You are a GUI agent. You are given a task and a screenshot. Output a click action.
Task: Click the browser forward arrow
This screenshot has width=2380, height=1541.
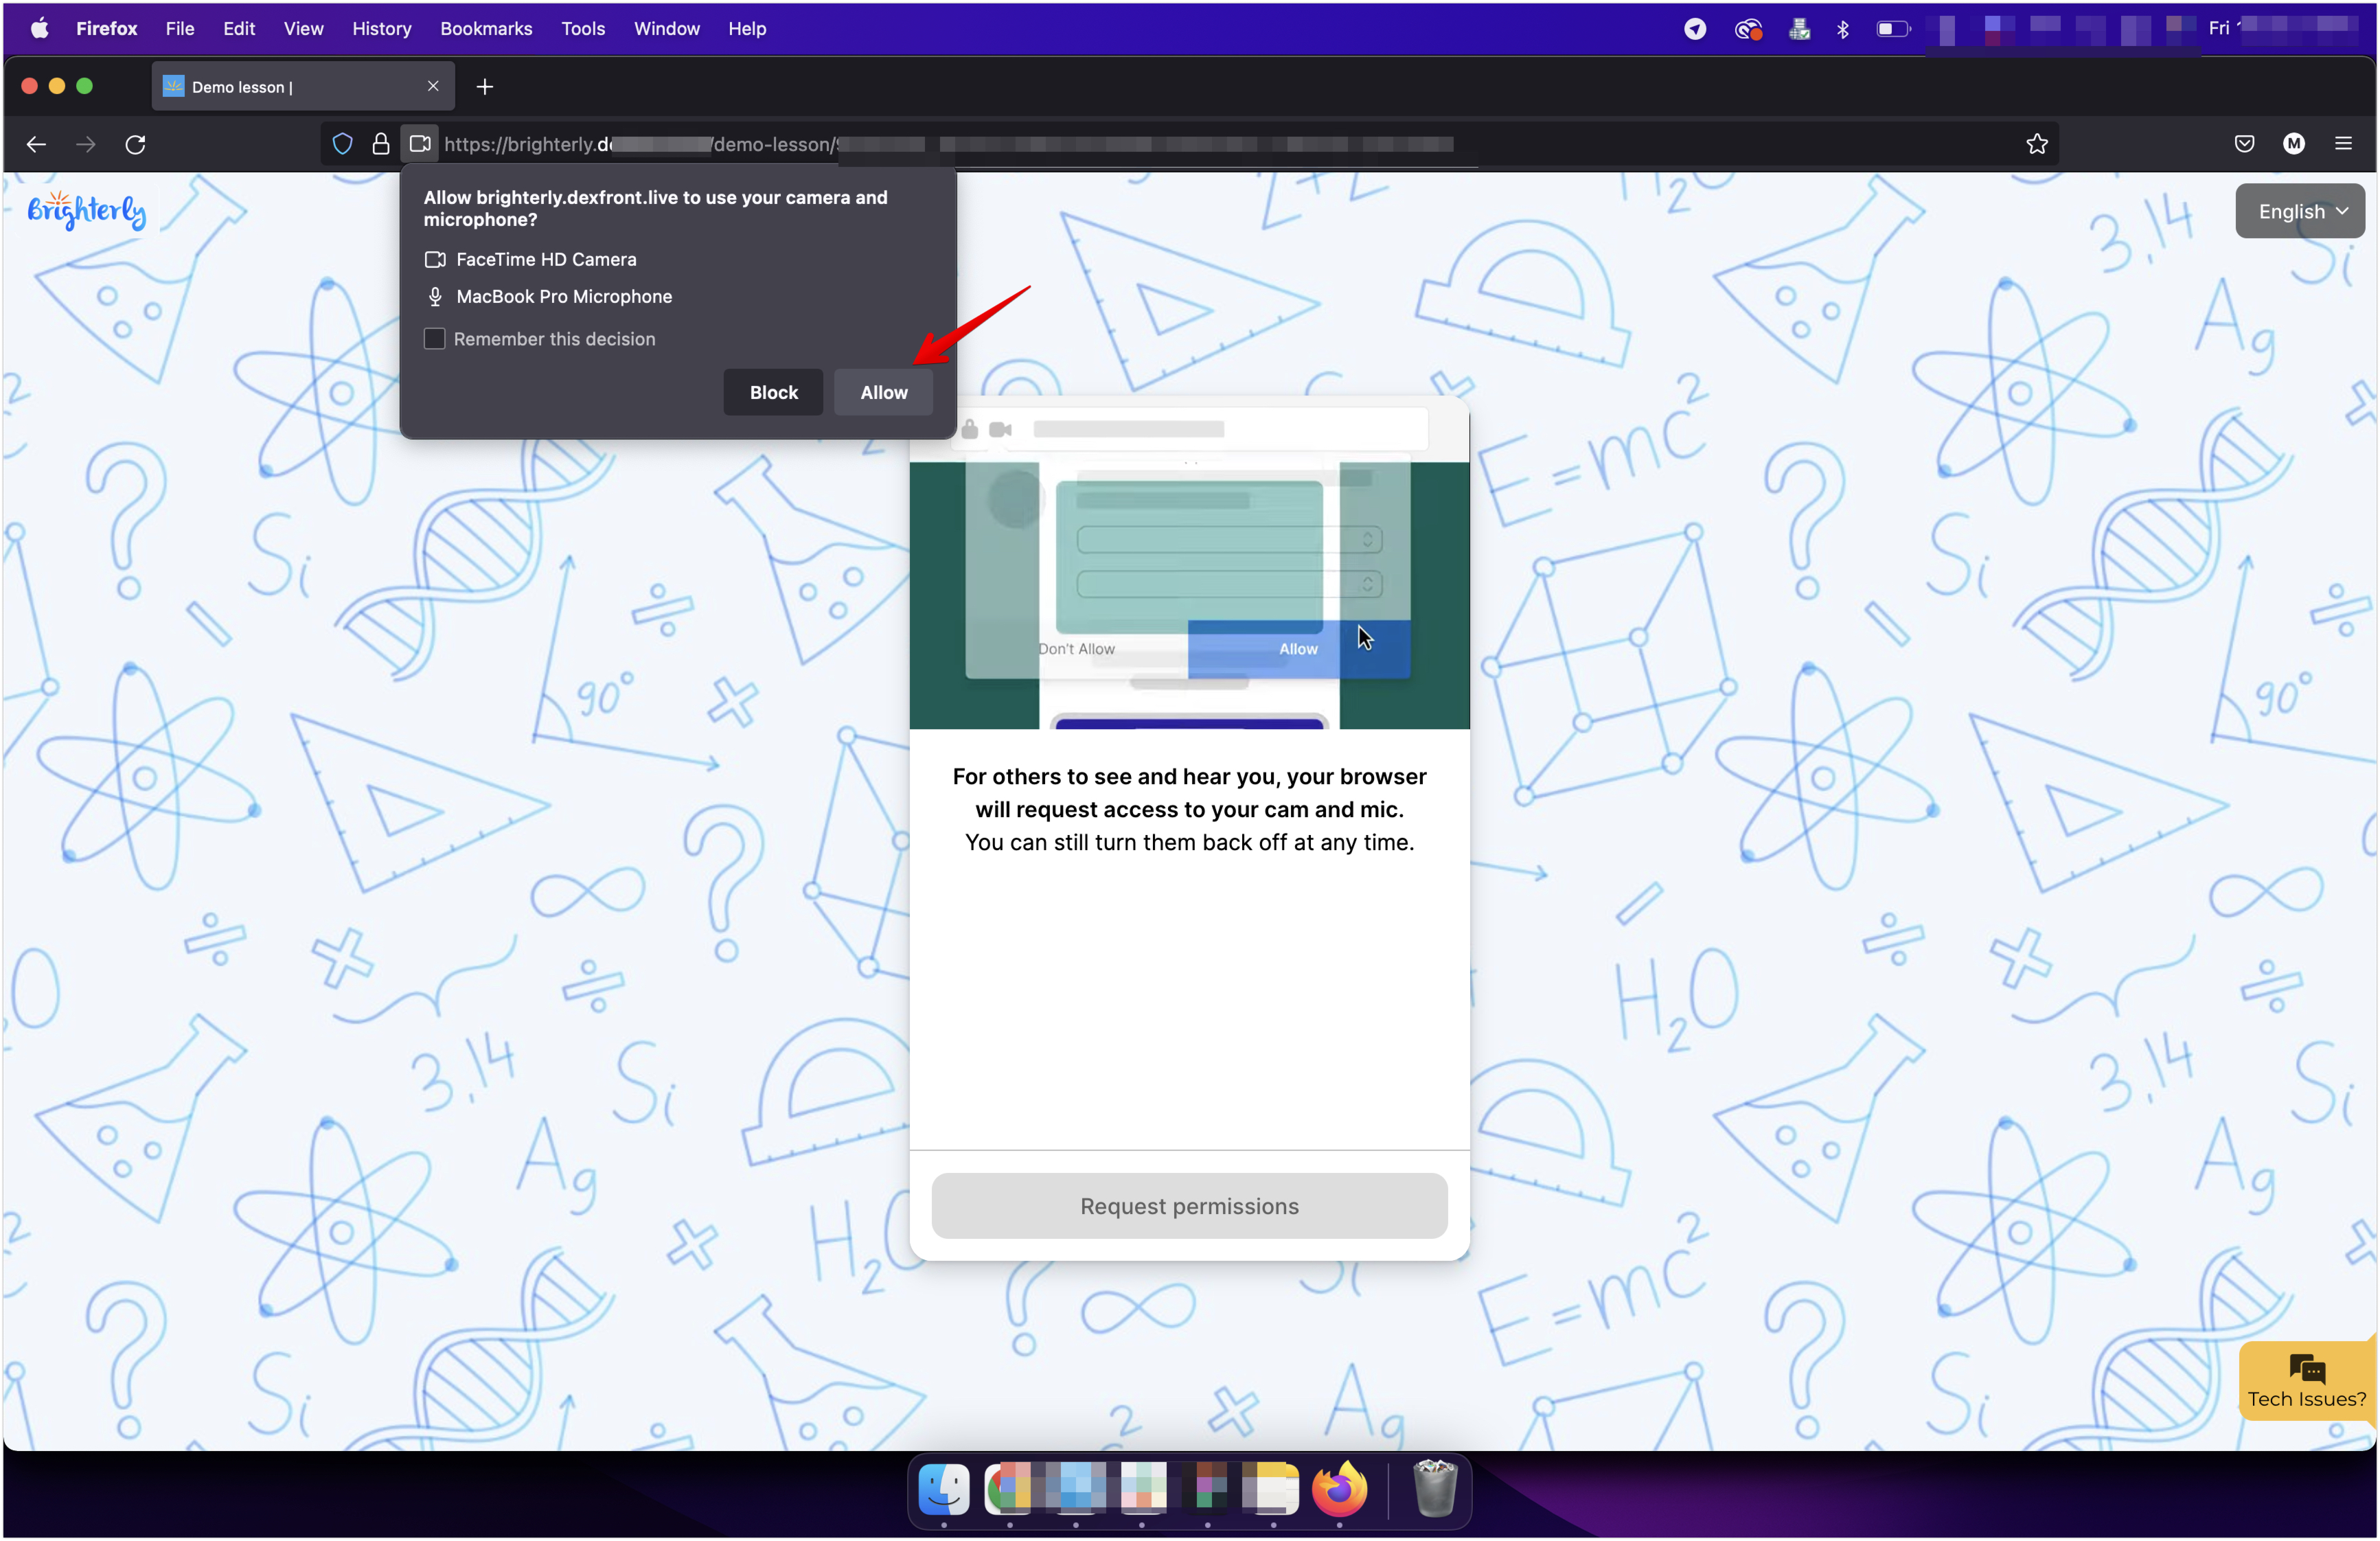tap(86, 145)
